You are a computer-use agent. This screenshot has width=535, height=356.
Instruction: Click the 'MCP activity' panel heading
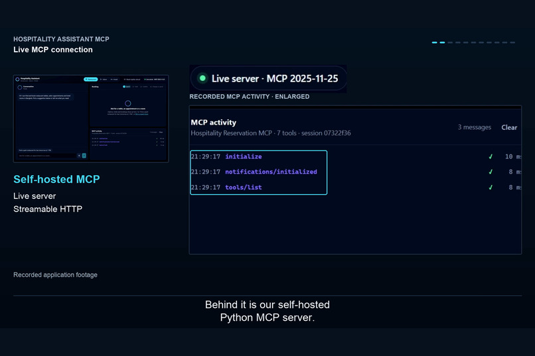[213, 122]
